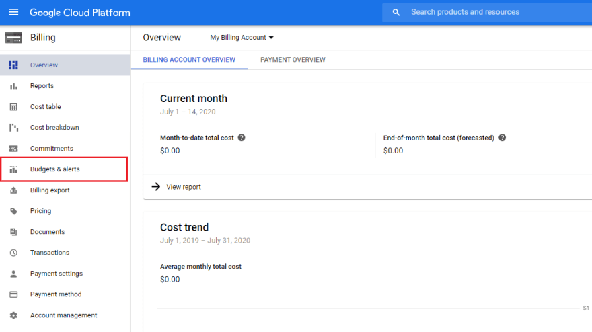Click the Commitments percent icon
This screenshot has height=332, width=592.
click(x=13, y=149)
